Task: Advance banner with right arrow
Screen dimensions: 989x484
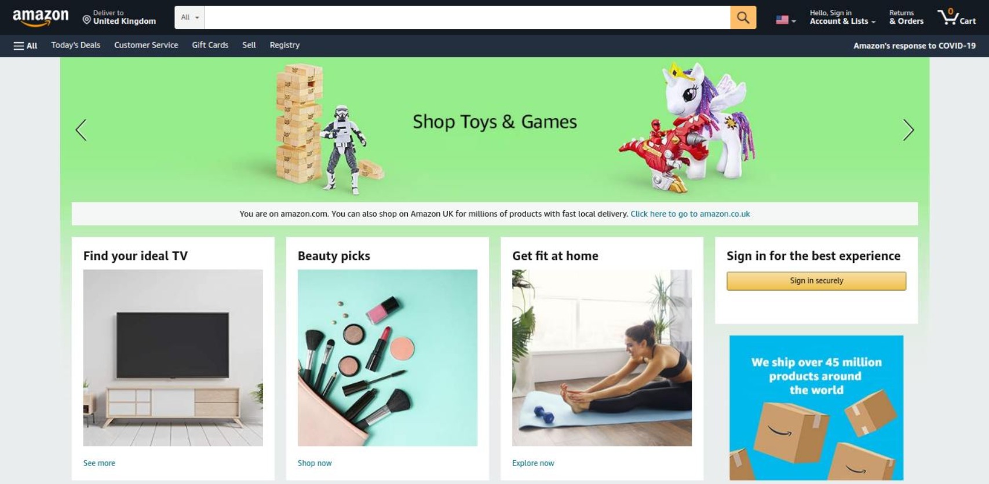Action: (908, 130)
